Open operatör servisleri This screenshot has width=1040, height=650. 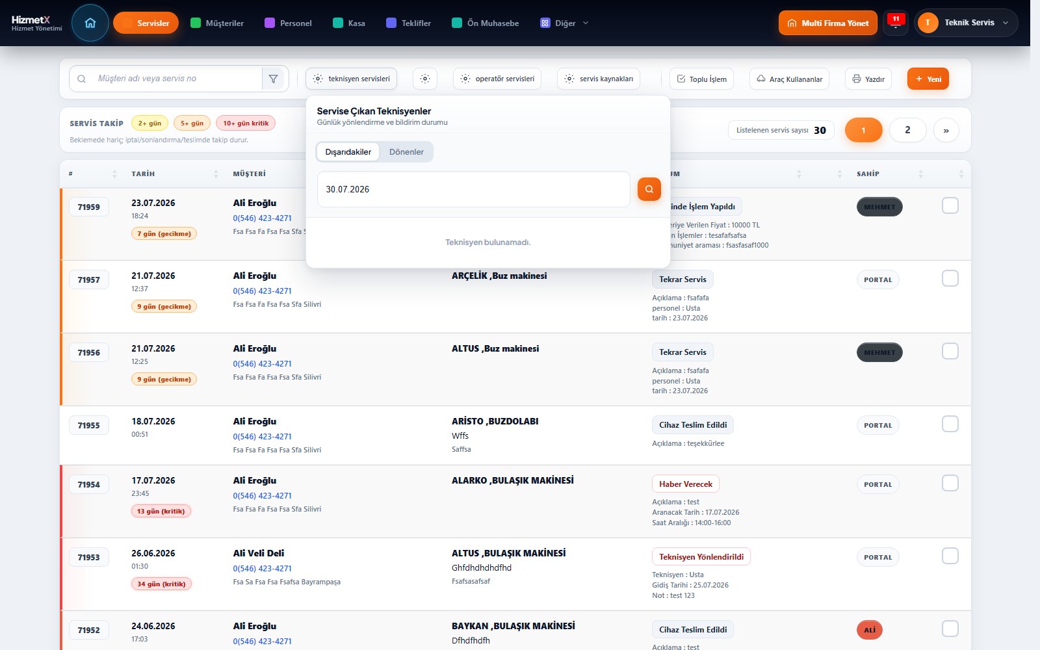tap(497, 79)
